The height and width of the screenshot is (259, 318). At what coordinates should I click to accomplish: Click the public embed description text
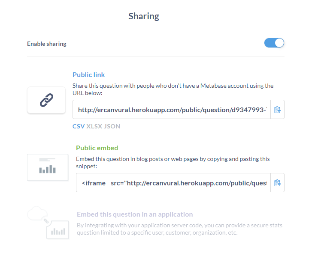173,163
